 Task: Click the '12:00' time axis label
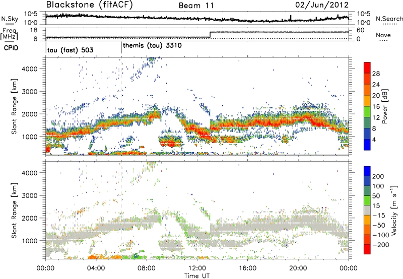197,268
